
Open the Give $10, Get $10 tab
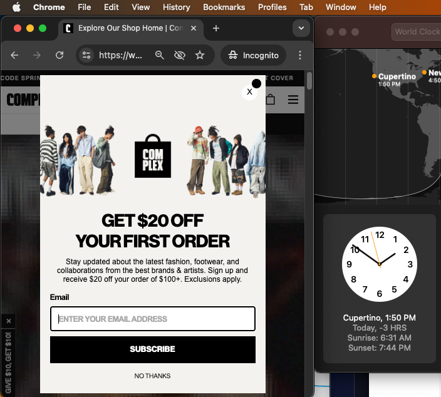pyautogui.click(x=8, y=363)
